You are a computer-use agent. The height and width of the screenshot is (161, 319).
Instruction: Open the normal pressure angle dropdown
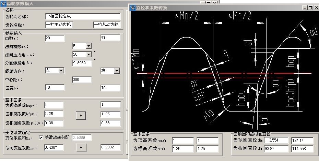pyautogui.click(x=88, y=55)
